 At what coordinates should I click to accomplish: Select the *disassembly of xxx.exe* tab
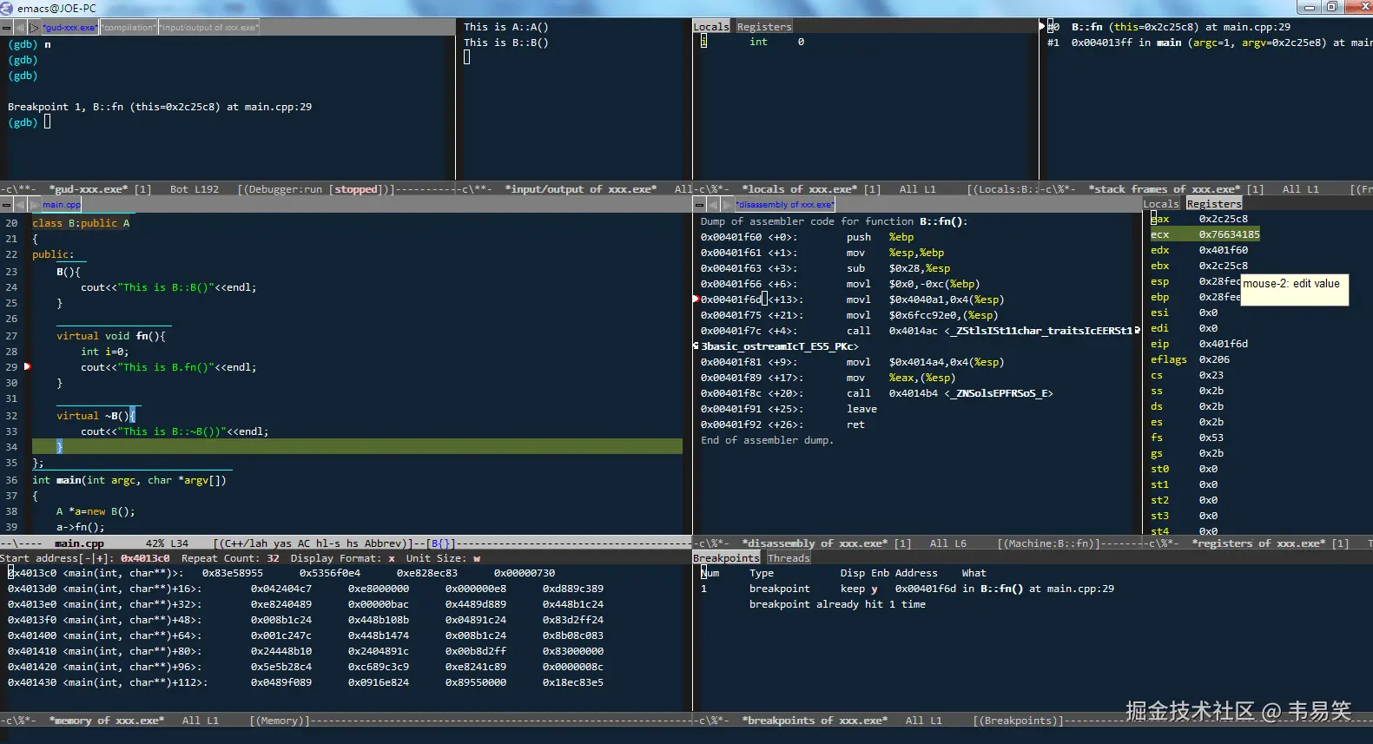[x=784, y=205]
